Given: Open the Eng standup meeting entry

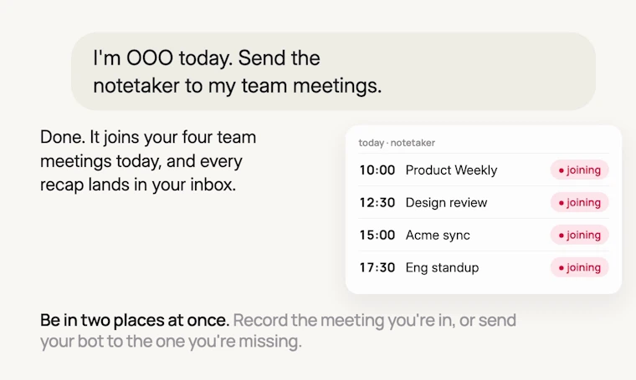Looking at the screenshot, I should click(x=484, y=267).
